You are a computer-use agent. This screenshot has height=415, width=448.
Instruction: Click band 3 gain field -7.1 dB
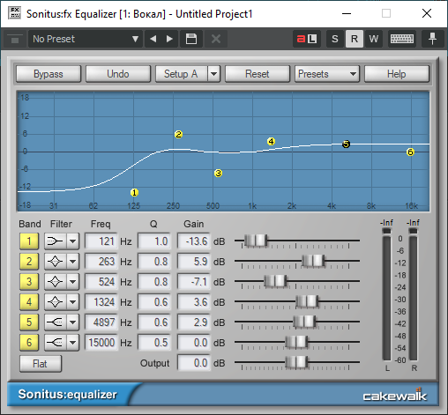coord(194,282)
